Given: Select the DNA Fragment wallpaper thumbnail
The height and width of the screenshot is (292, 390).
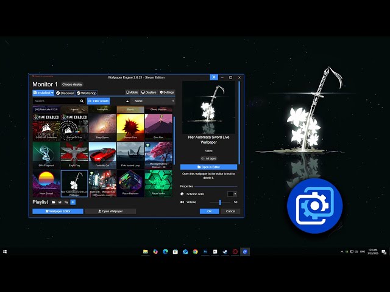Looking at the screenshot, I should click(x=46, y=156).
